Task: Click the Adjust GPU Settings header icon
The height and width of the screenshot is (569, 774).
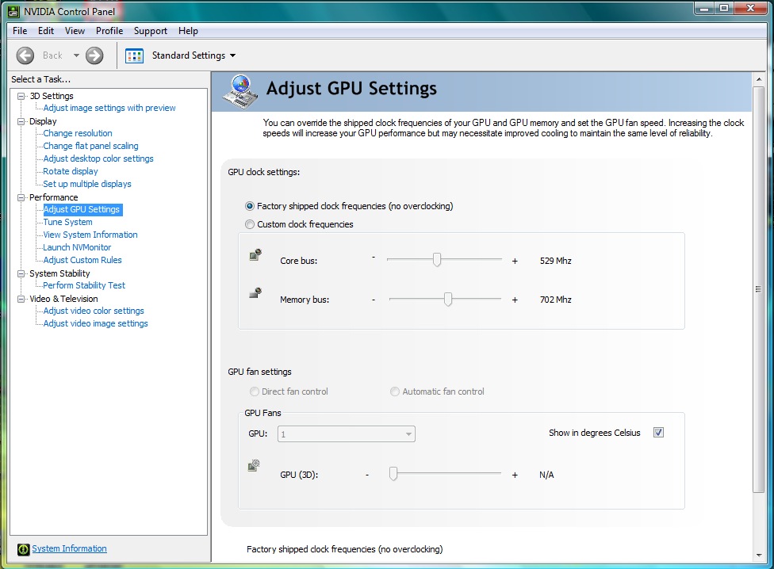Action: pos(240,92)
